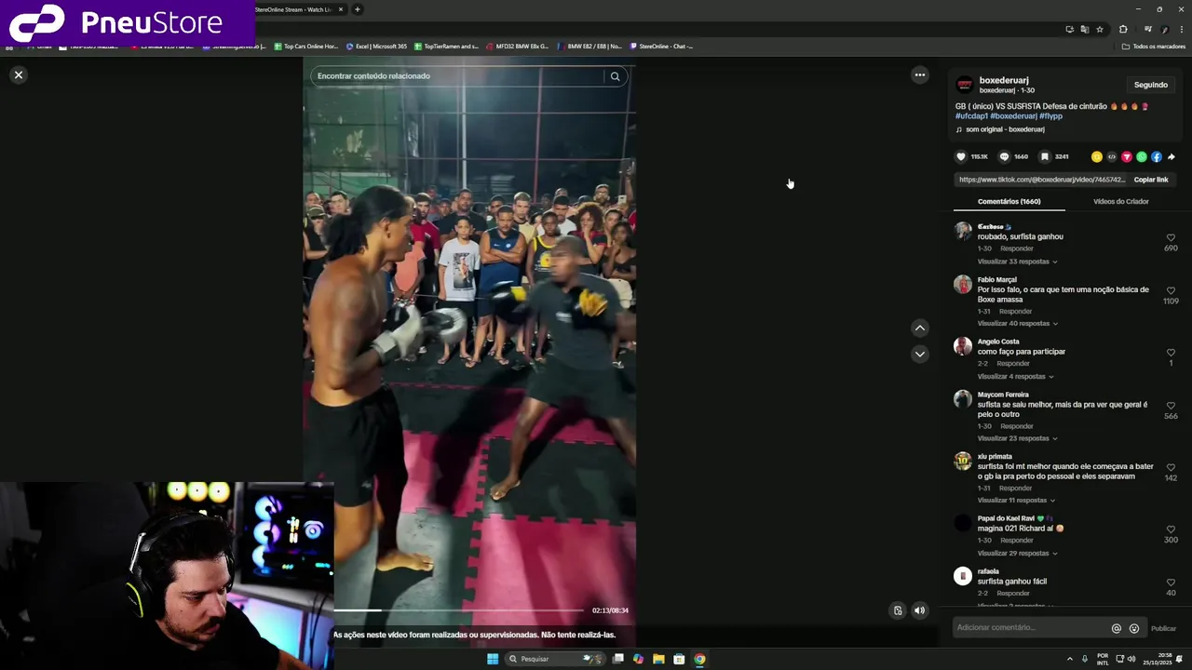Like Fabio Marçal's comment
Screen dimensions: 1192x670
click(x=1171, y=290)
